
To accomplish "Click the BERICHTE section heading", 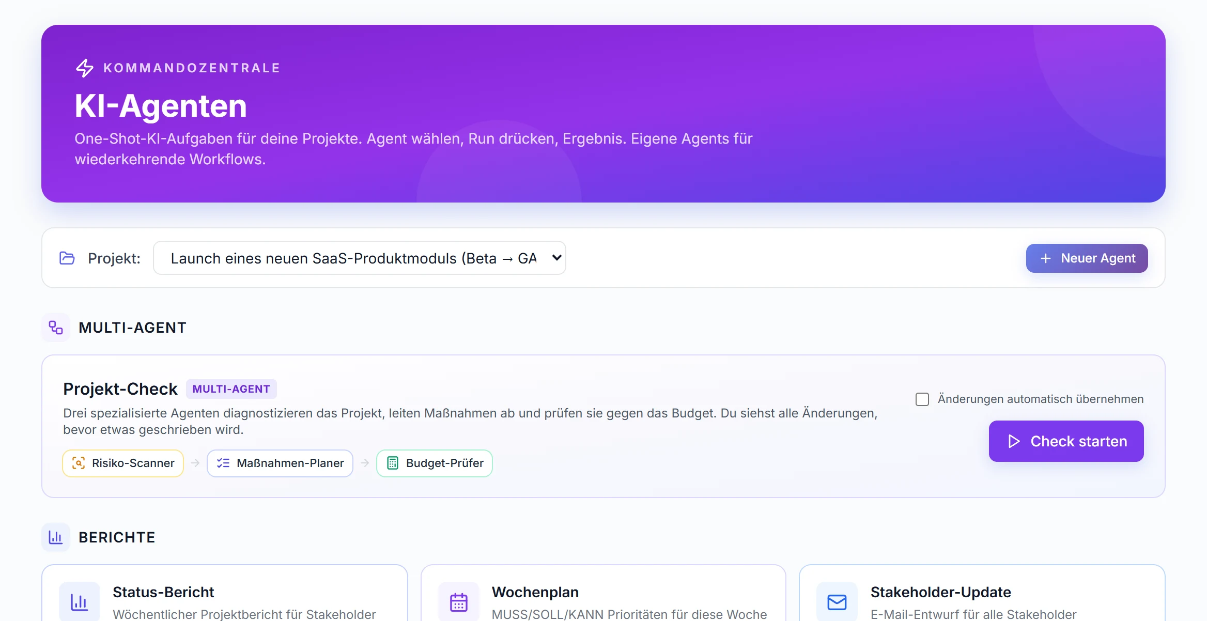I will [x=117, y=537].
